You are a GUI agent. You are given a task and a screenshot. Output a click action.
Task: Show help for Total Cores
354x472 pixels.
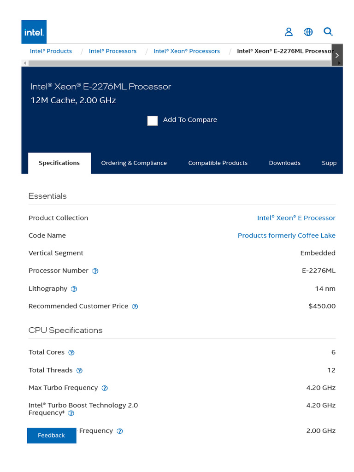click(x=71, y=353)
